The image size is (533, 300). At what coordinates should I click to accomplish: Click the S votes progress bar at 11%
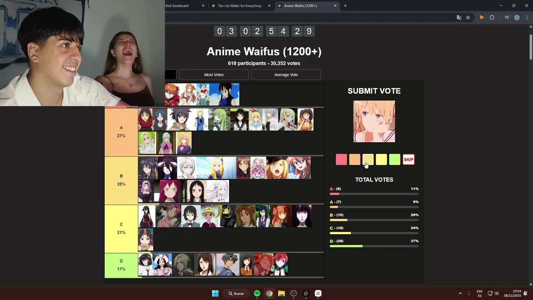[x=374, y=194]
